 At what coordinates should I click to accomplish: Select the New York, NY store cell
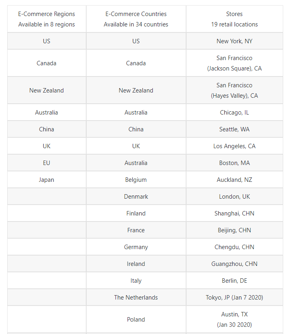click(234, 41)
